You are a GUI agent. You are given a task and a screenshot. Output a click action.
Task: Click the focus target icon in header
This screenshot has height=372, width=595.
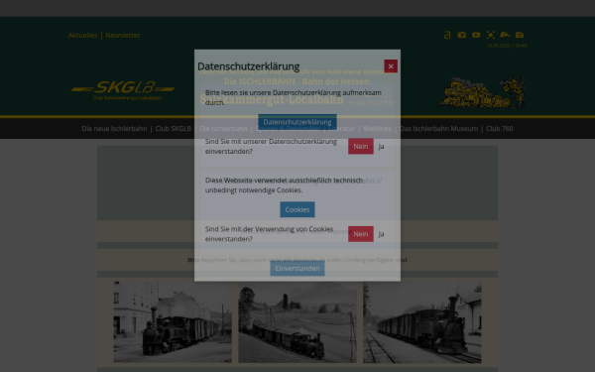pyautogui.click(x=491, y=35)
